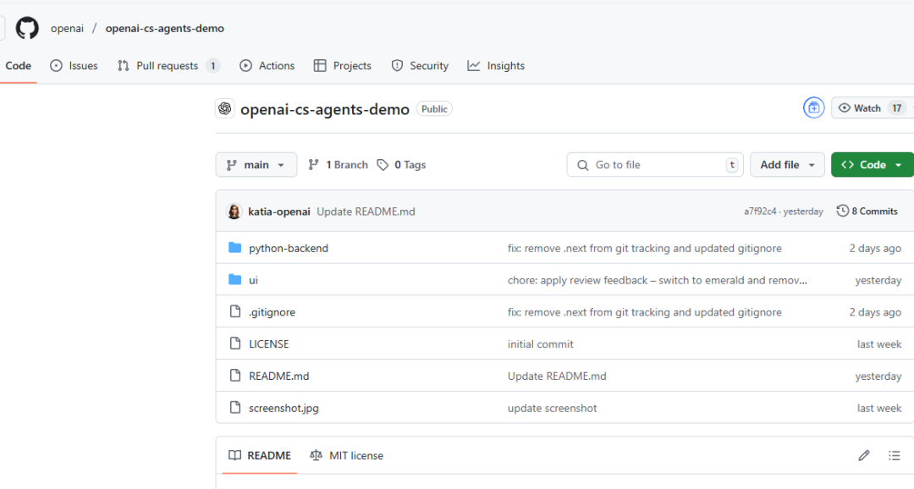Switch to the Code tab
The image size is (914, 489).
tap(18, 66)
